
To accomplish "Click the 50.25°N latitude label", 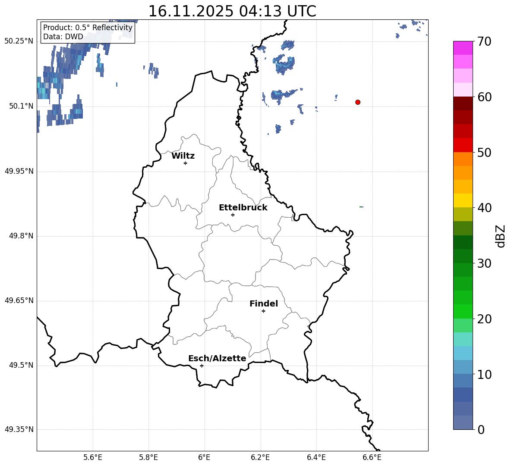I will coord(19,41).
